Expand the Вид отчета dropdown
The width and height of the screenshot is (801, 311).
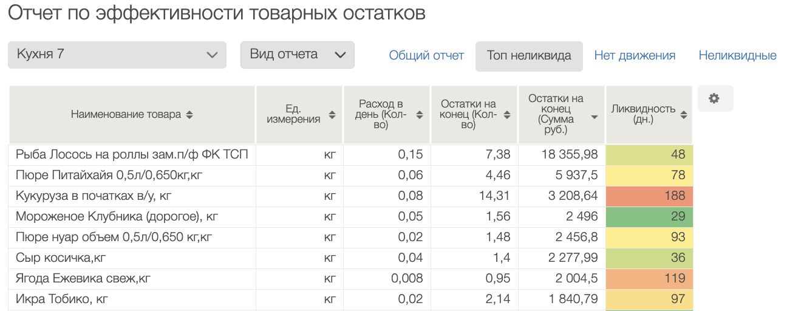tap(297, 55)
